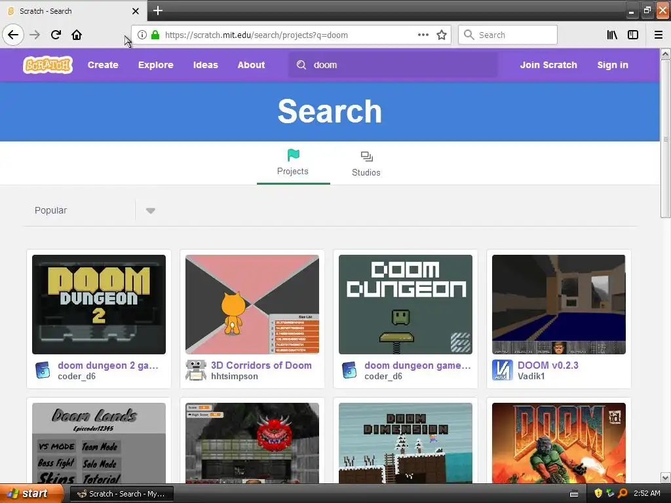This screenshot has height=503, width=671.
Task: Click the vertical scrollbar thumb
Action: pyautogui.click(x=666, y=139)
